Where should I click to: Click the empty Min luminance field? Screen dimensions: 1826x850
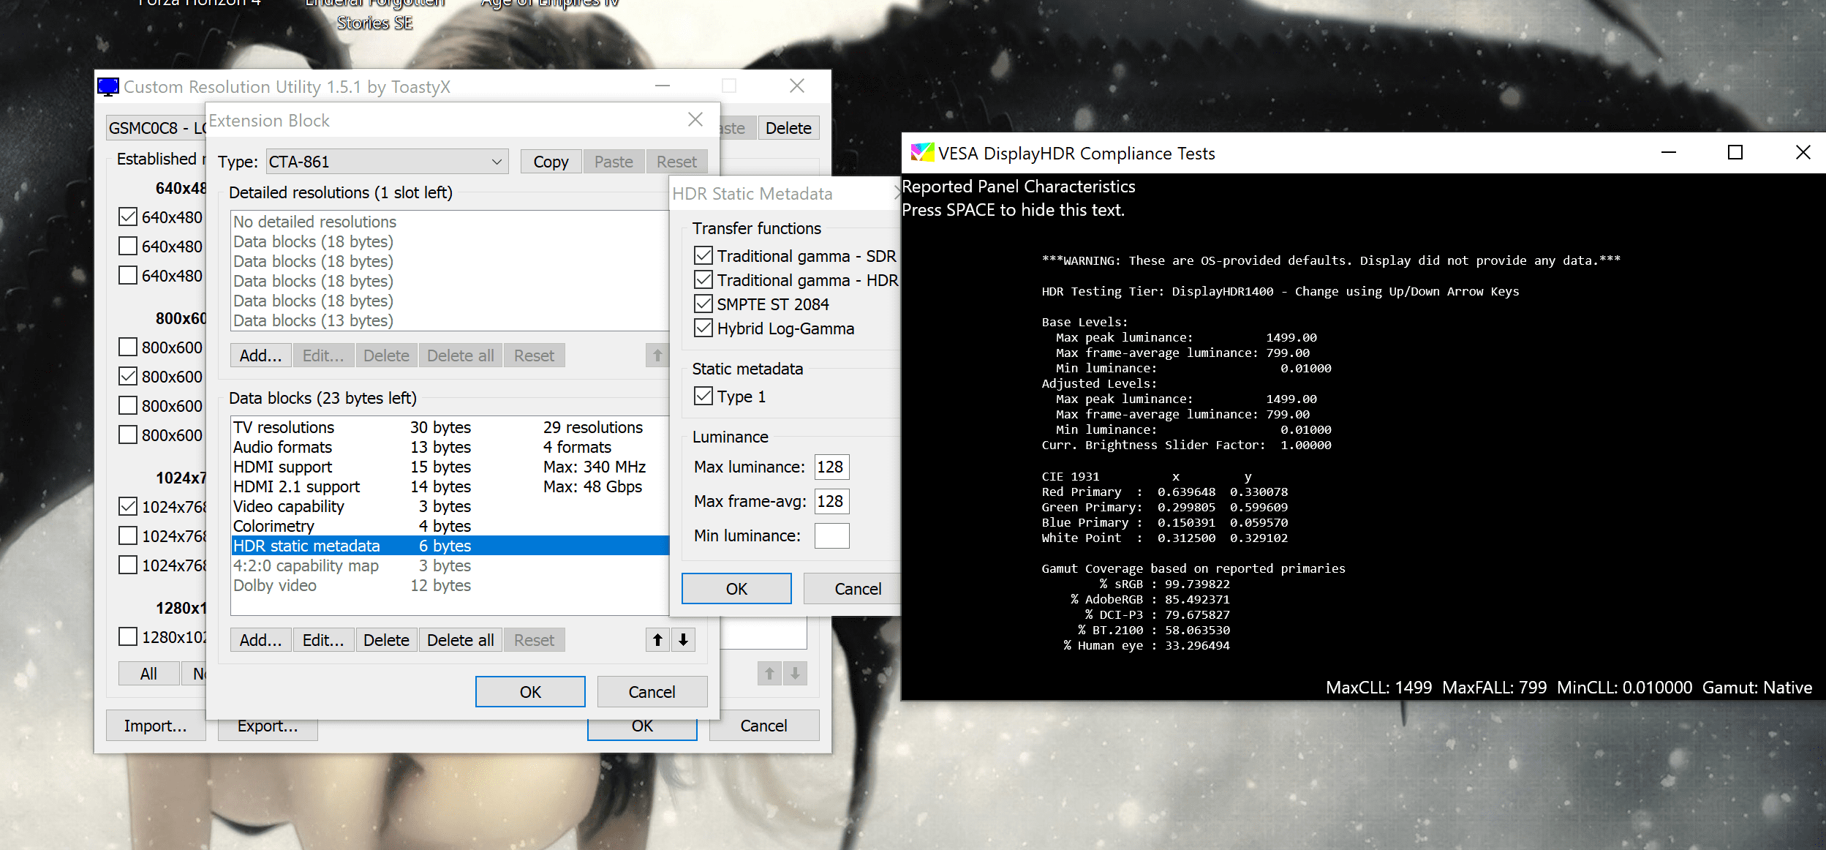tap(831, 535)
